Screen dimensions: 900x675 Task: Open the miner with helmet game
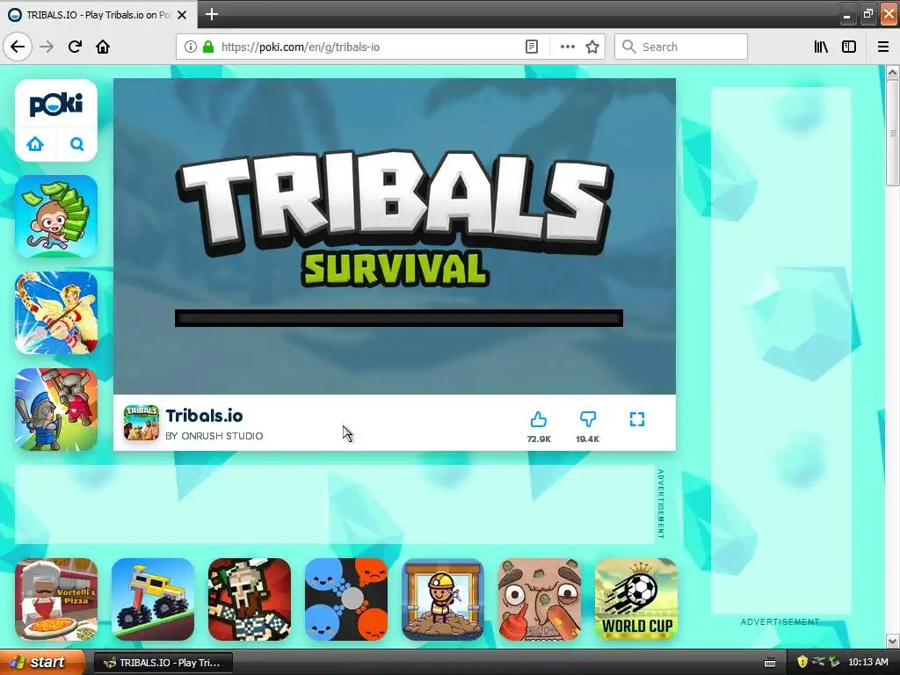pyautogui.click(x=443, y=599)
